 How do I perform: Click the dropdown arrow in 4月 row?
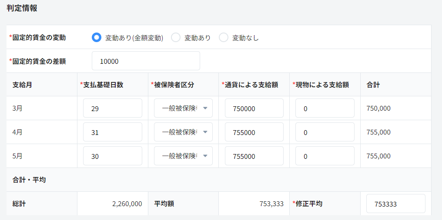point(205,132)
